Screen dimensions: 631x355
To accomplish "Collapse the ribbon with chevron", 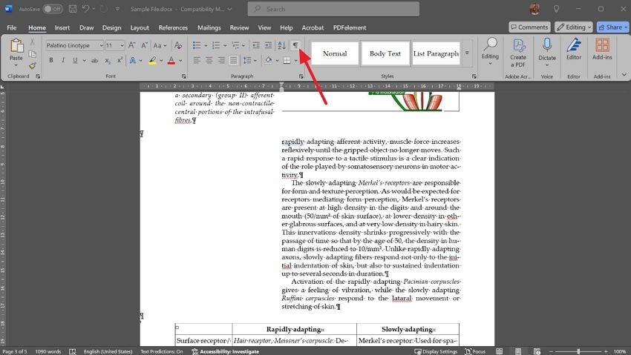I will click(624, 75).
